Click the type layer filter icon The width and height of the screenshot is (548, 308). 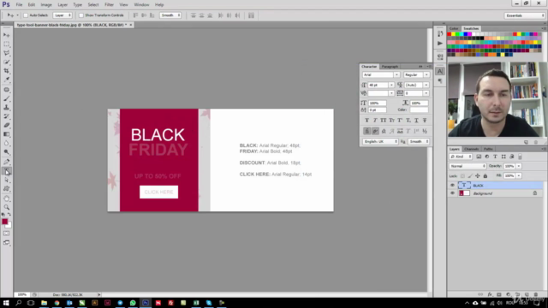pos(495,157)
